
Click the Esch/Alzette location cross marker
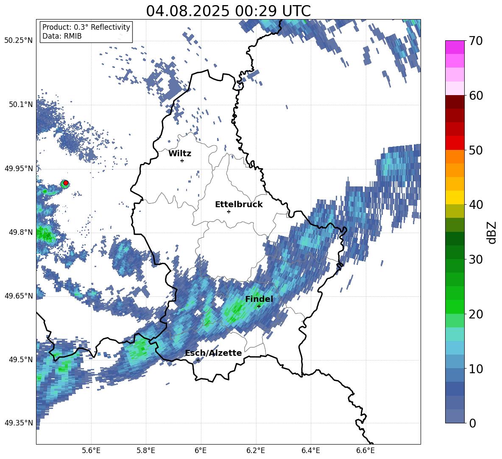[x=198, y=360]
